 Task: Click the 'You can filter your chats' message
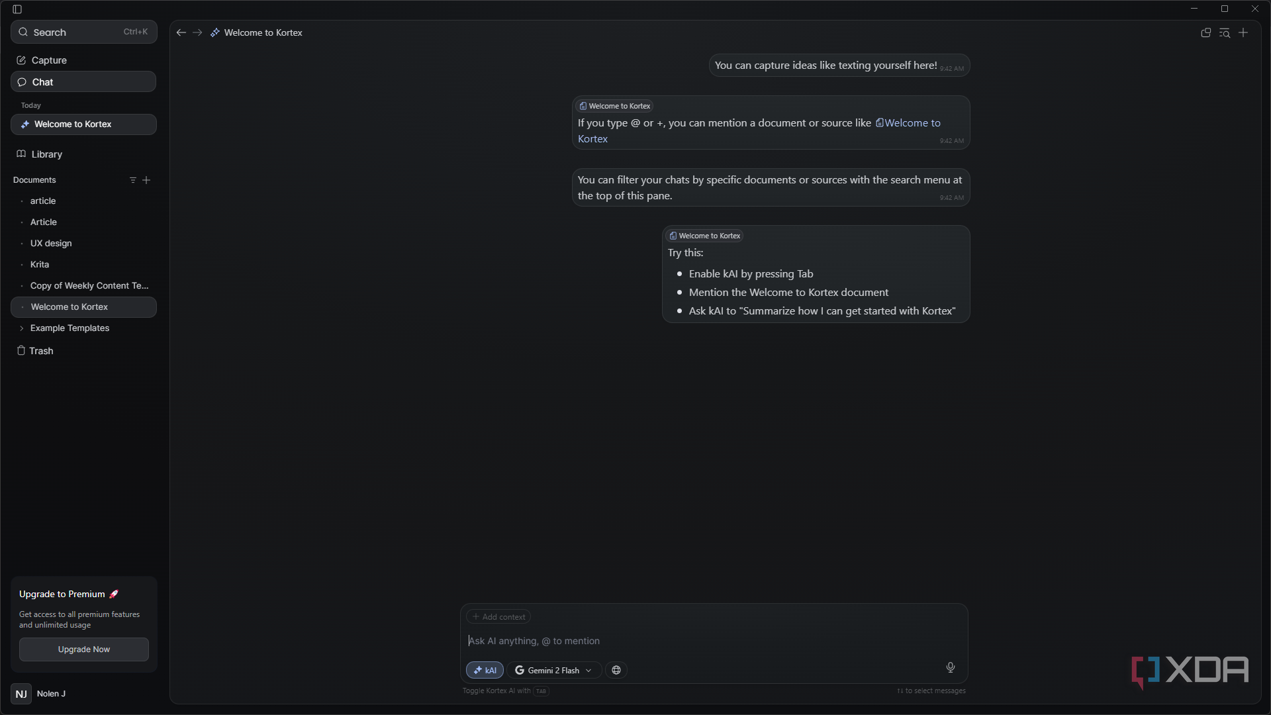771,188
